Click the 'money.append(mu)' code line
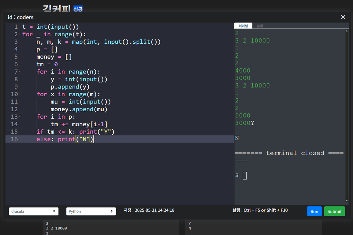The image size is (353, 235). [x=79, y=109]
